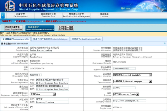Click General Information Maintenance button
The width and height of the screenshot is (167, 111).
point(40,28)
